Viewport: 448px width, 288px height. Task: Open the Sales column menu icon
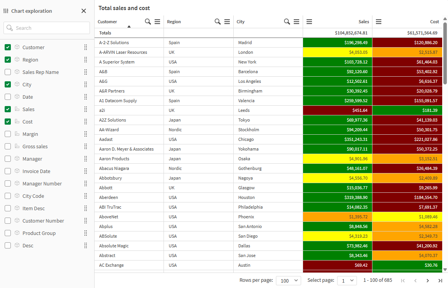click(309, 22)
